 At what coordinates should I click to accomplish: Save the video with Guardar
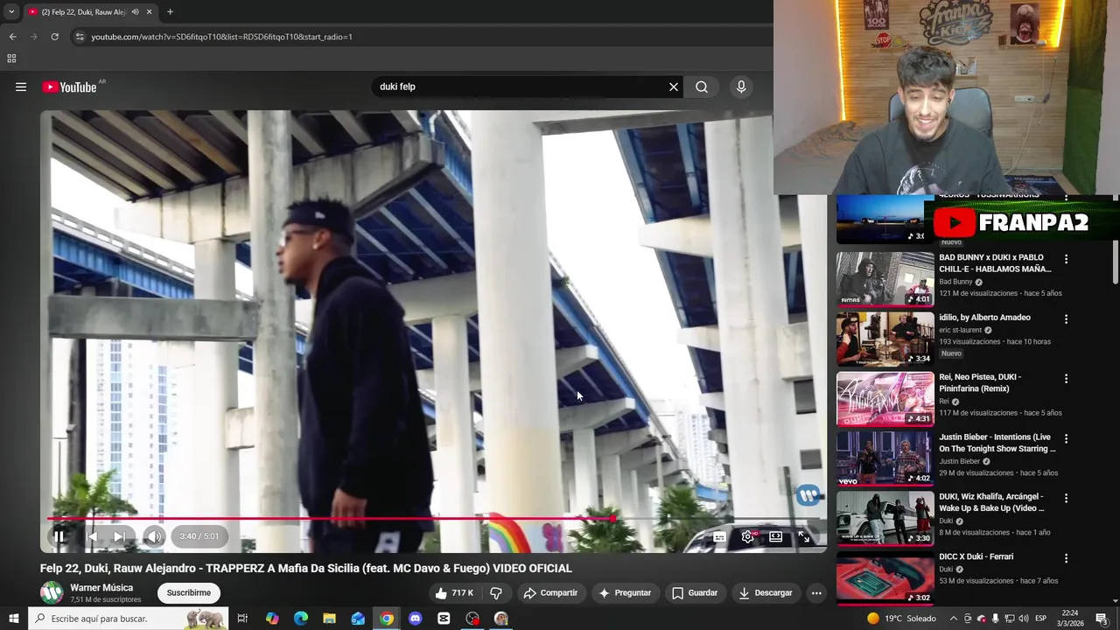(x=695, y=592)
